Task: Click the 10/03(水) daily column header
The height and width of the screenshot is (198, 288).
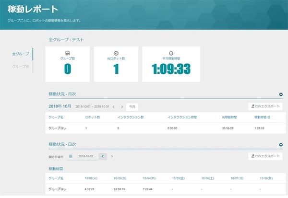Action: 120,178
